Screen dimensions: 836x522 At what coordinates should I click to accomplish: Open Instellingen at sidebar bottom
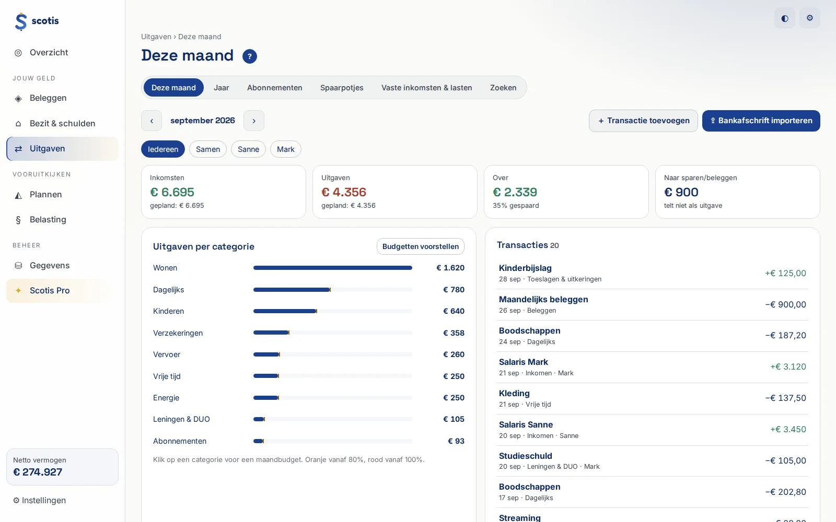(x=40, y=501)
